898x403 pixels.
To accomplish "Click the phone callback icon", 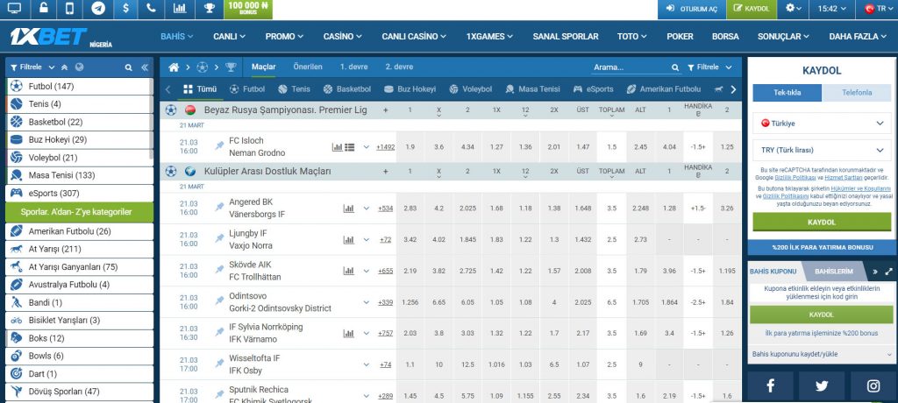I will pyautogui.click(x=151, y=9).
